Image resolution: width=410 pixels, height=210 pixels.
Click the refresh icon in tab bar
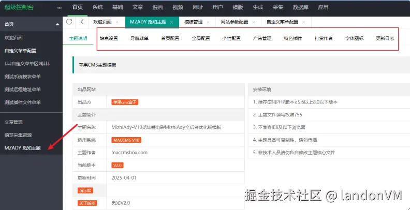coord(69,22)
